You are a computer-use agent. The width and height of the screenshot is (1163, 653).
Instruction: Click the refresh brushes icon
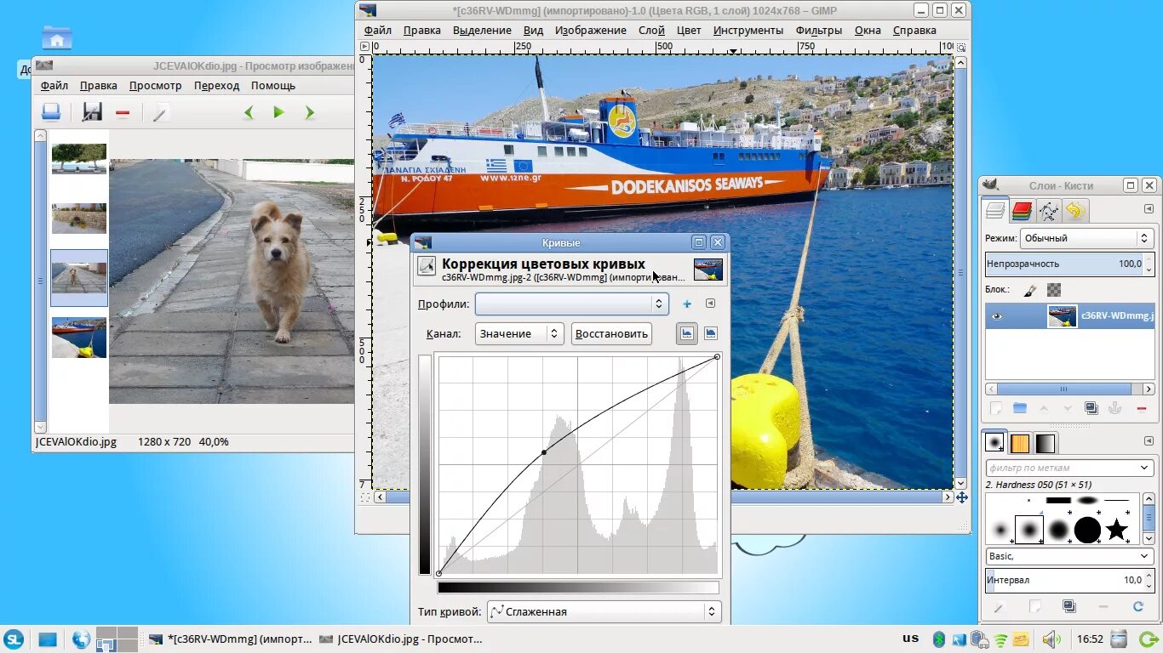click(1137, 606)
